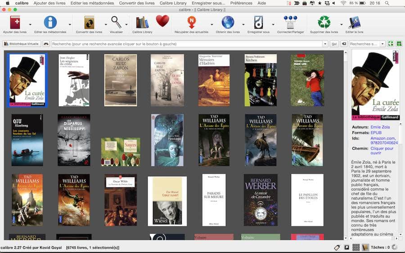Click the green plus save-search icon
Viewport: 405px width, 253px height.
[399, 44]
